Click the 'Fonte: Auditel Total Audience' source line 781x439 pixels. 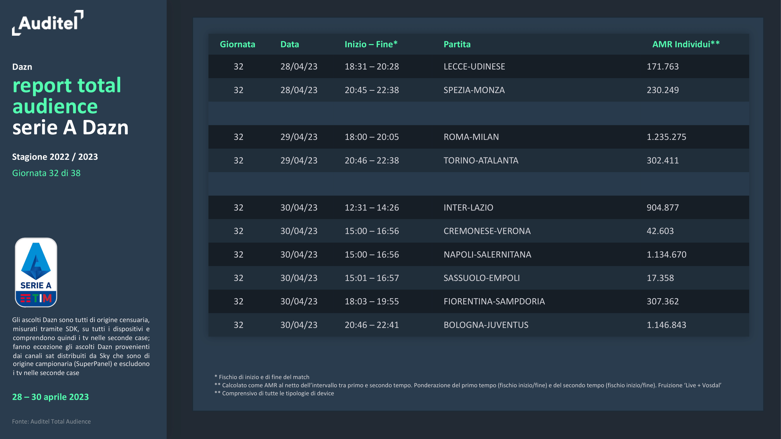tap(51, 421)
